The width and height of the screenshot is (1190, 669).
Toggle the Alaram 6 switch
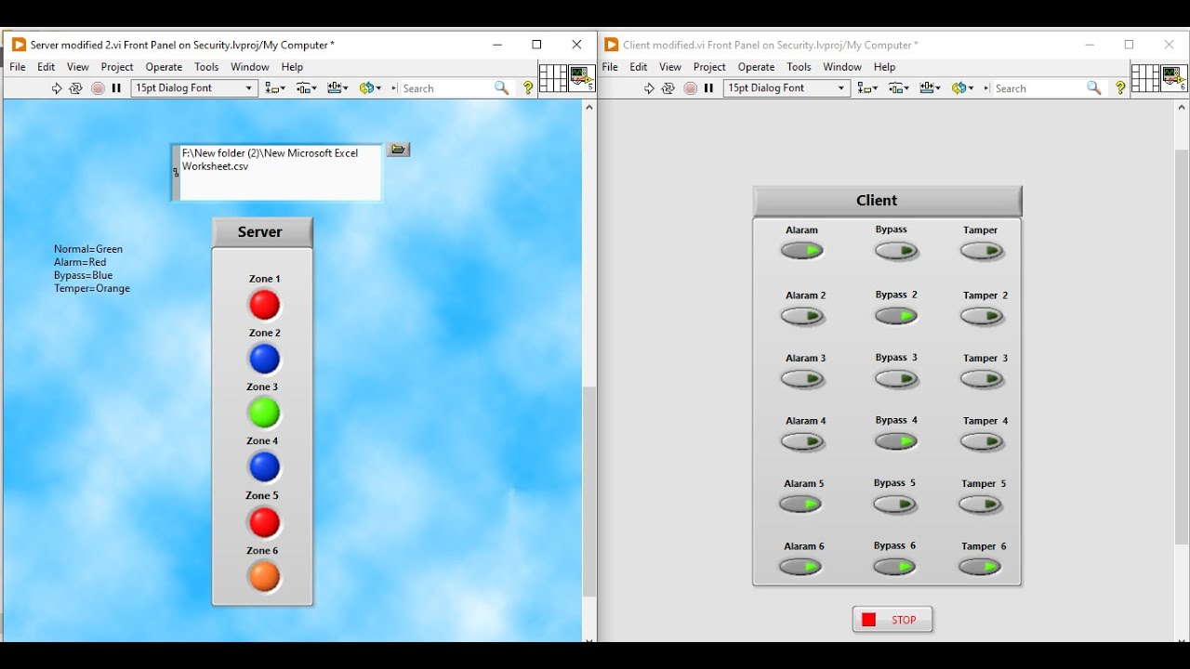(800, 567)
